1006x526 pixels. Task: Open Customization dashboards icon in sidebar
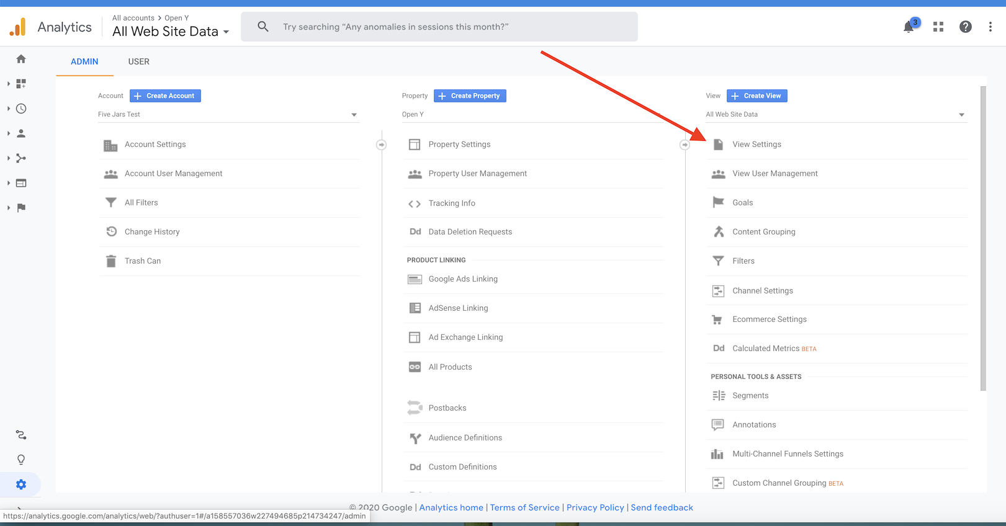click(21, 84)
